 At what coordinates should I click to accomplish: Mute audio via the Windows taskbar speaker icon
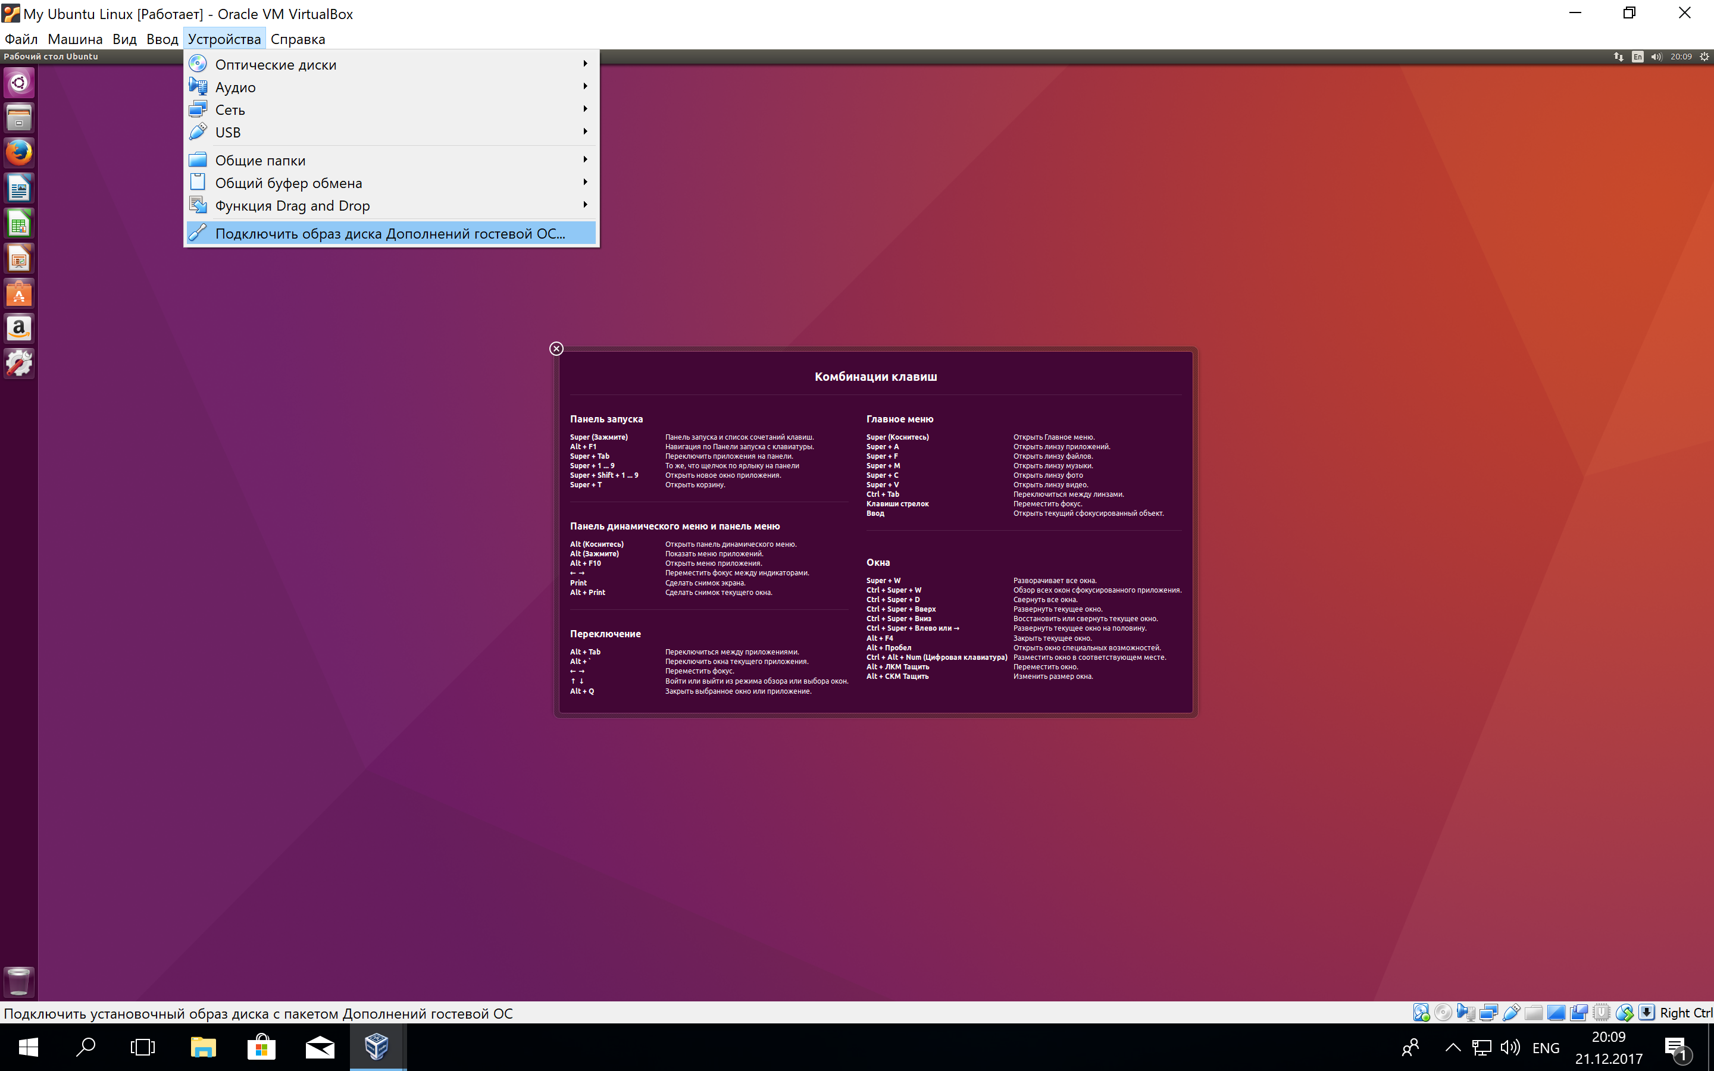tap(1509, 1047)
